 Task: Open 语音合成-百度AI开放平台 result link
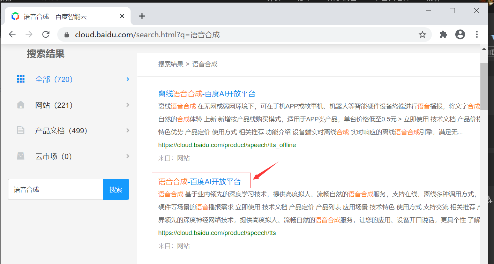click(200, 181)
